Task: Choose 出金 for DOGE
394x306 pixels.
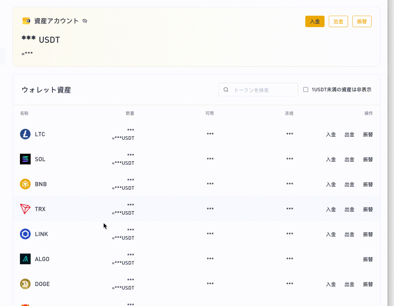Action: tap(349, 284)
